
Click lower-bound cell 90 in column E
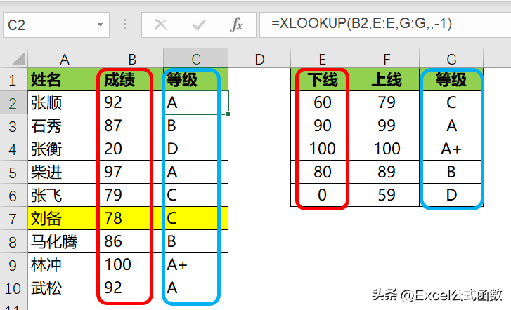322,126
